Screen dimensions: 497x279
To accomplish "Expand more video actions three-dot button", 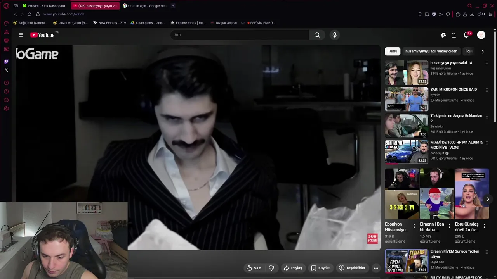I will (x=376, y=268).
